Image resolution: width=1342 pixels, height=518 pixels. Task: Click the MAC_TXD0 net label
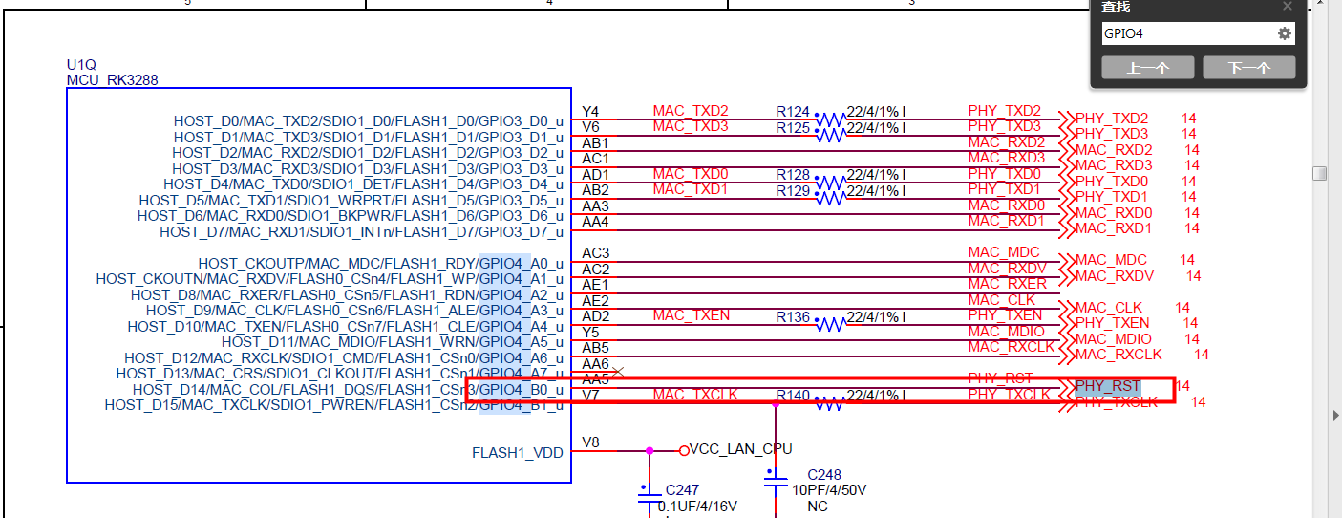click(691, 174)
